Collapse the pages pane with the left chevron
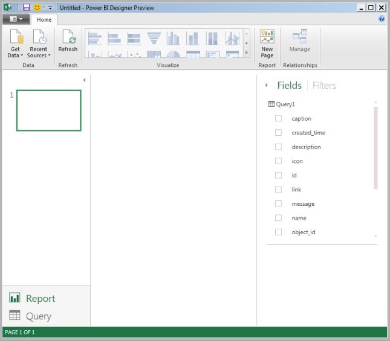Image resolution: width=390 pixels, height=341 pixels. (84, 80)
